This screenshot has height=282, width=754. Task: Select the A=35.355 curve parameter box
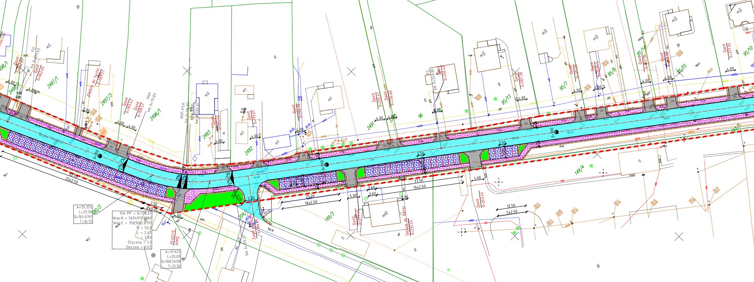tap(83, 214)
